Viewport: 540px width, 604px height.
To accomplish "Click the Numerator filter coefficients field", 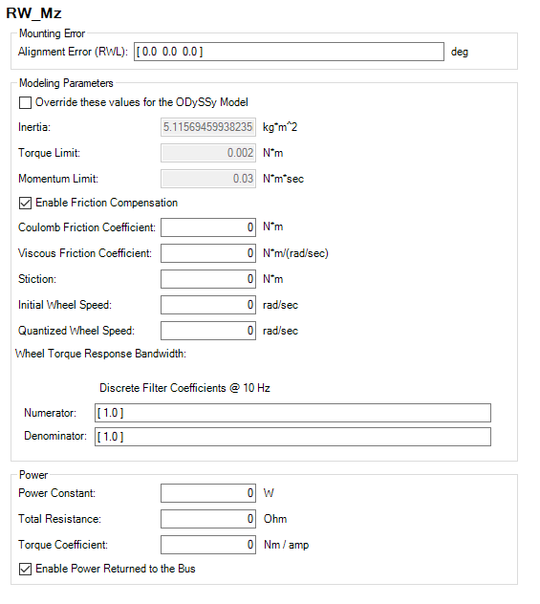I will [x=292, y=413].
